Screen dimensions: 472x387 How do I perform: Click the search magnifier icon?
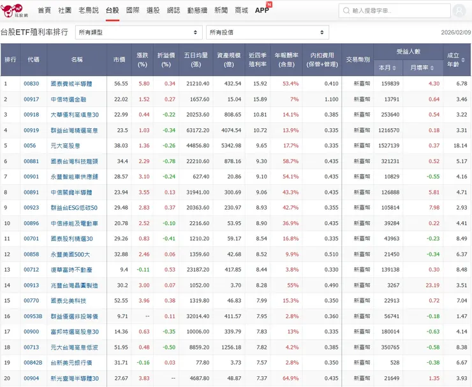tap(346, 11)
